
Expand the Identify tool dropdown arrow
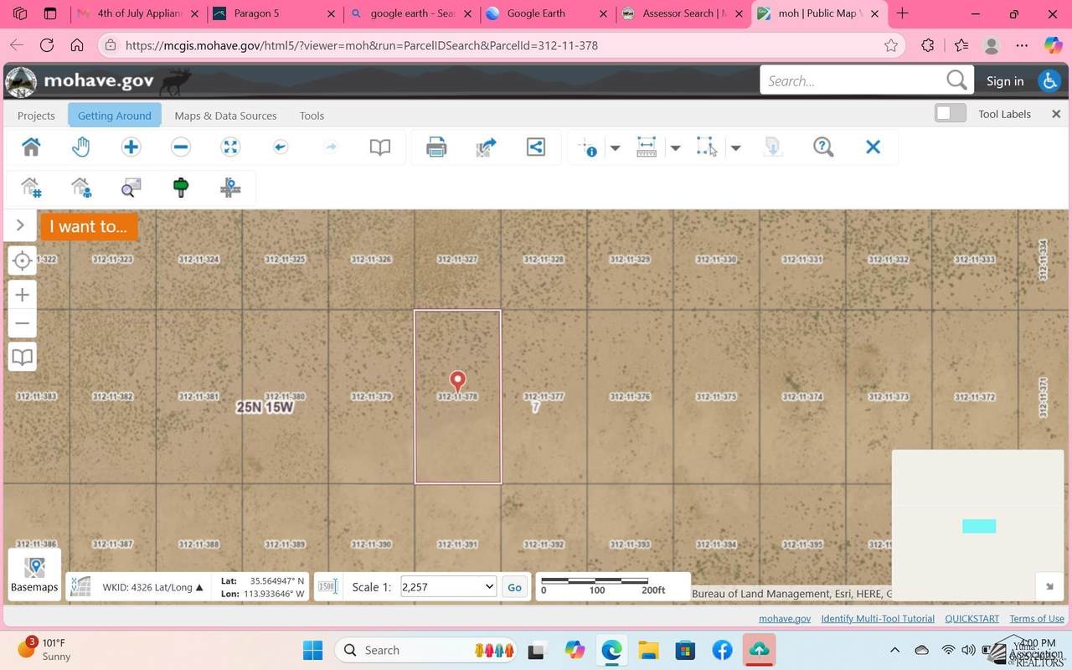[x=615, y=148]
